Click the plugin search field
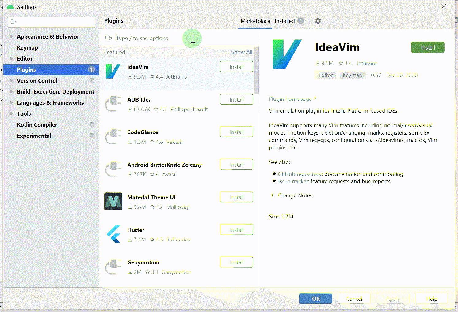This screenshot has width=458, height=312. [179, 38]
